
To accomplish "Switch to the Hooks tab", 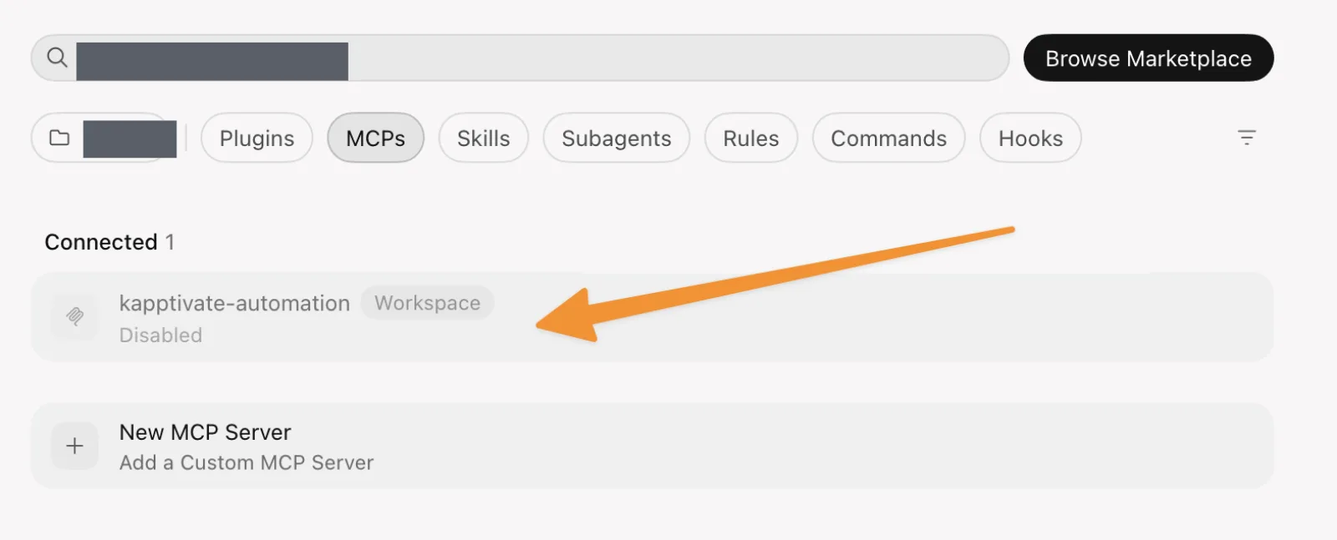I will (x=1030, y=138).
